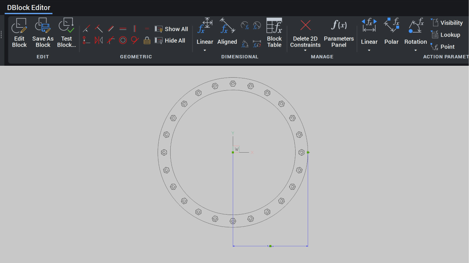This screenshot has height=263, width=469.
Task: Apply the equal geometric constraint
Action: pos(147,28)
